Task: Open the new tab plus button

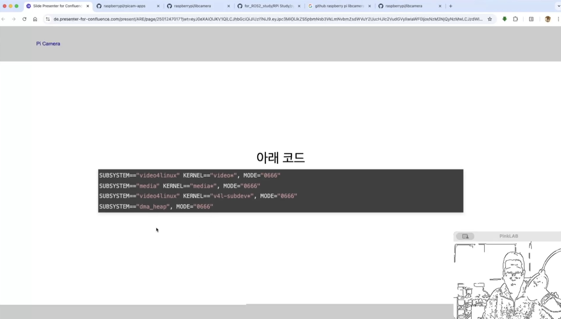Action: [451, 6]
